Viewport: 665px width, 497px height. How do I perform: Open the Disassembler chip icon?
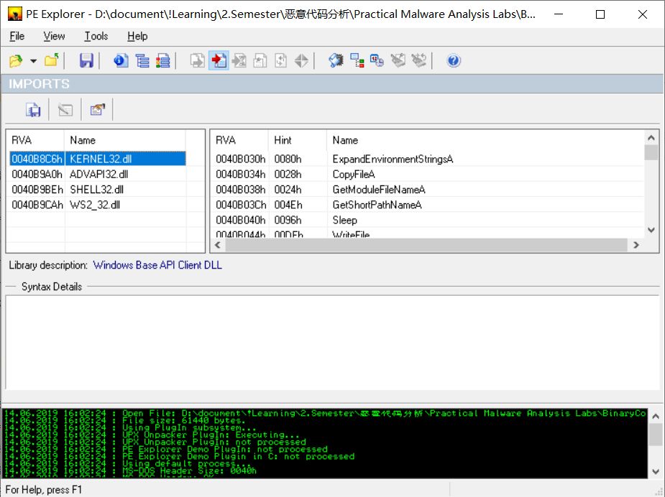pos(336,61)
